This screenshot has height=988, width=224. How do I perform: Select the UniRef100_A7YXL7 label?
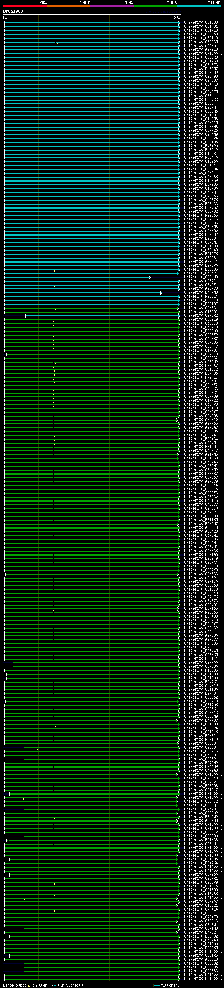(201, 377)
